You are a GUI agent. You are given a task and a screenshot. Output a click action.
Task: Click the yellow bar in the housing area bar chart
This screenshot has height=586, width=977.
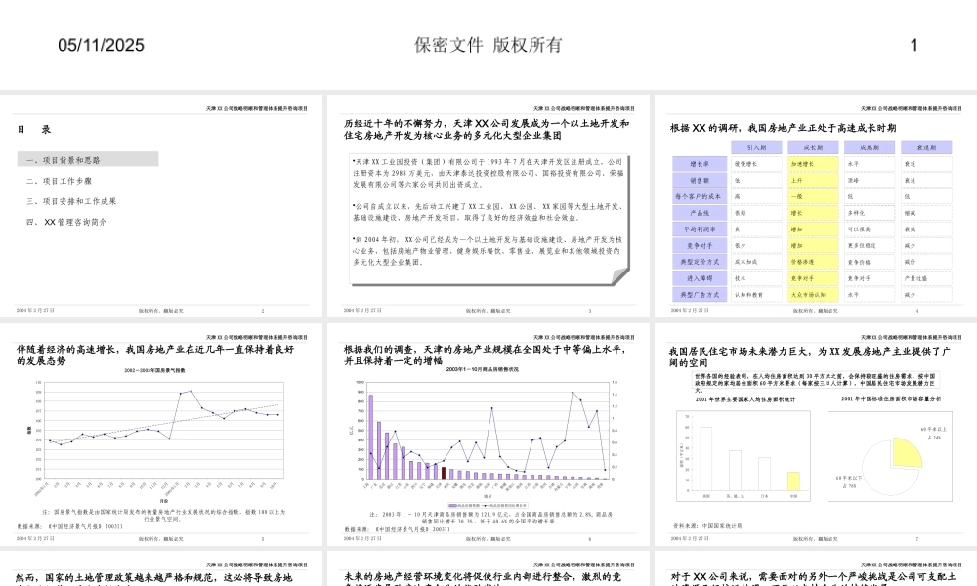(x=793, y=481)
